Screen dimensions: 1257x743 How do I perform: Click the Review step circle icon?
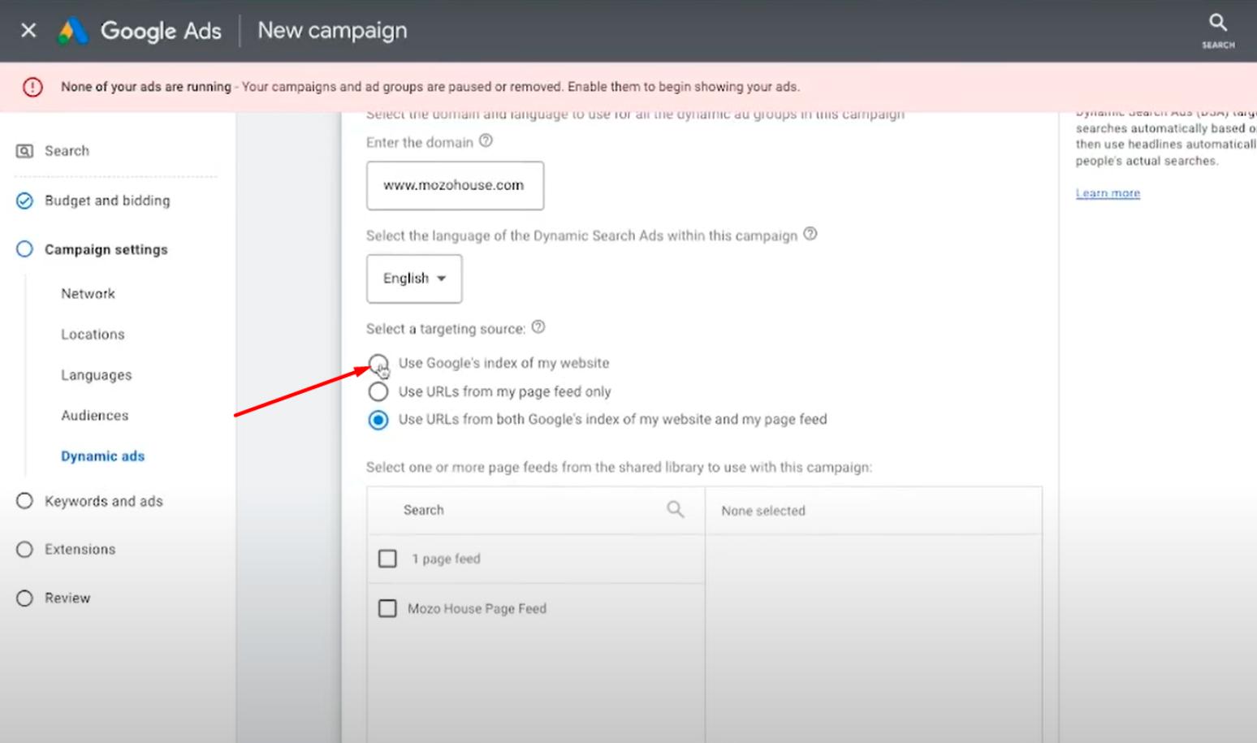coord(25,598)
